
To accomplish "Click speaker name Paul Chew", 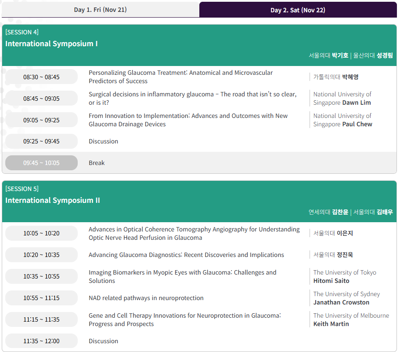I will pos(357,124).
